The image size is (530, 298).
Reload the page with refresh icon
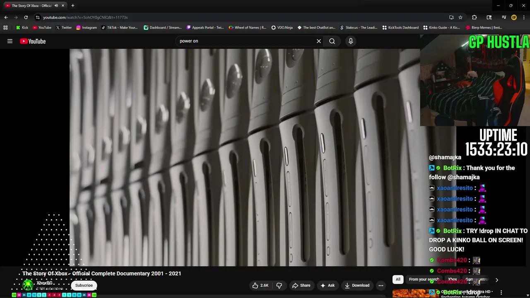[26, 17]
